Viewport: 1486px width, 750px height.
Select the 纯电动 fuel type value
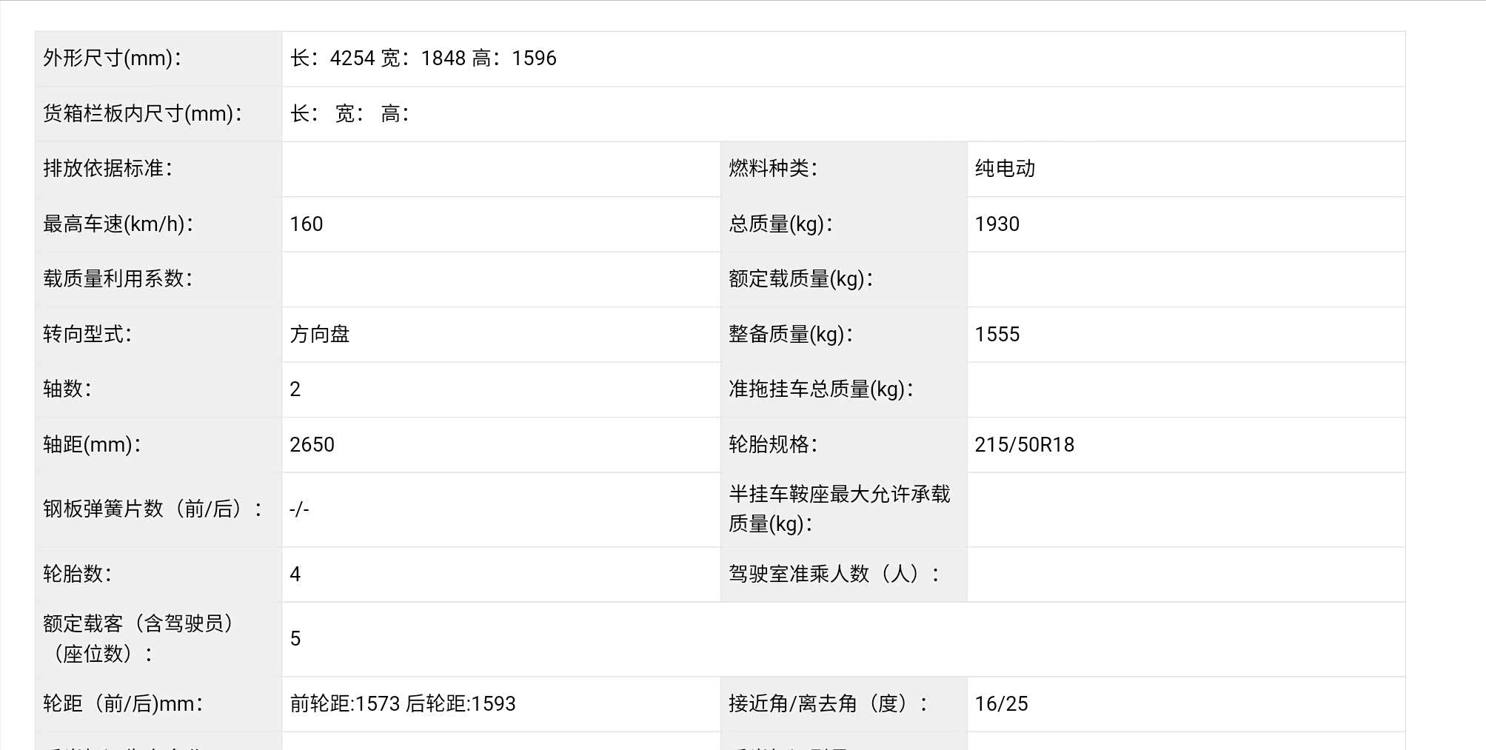(x=1005, y=169)
